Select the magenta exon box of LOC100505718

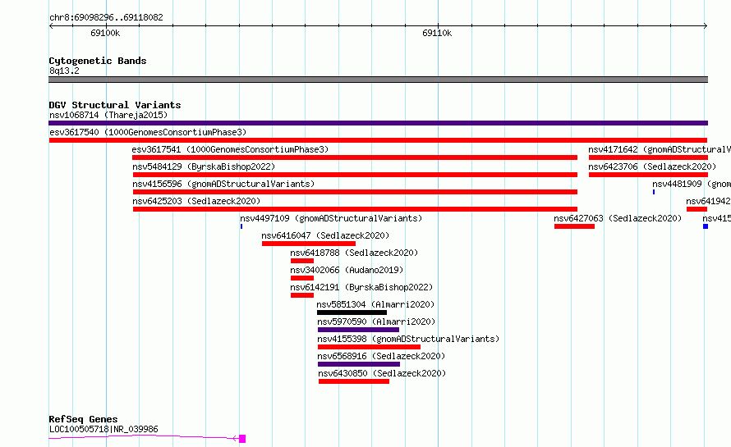pyautogui.click(x=242, y=439)
